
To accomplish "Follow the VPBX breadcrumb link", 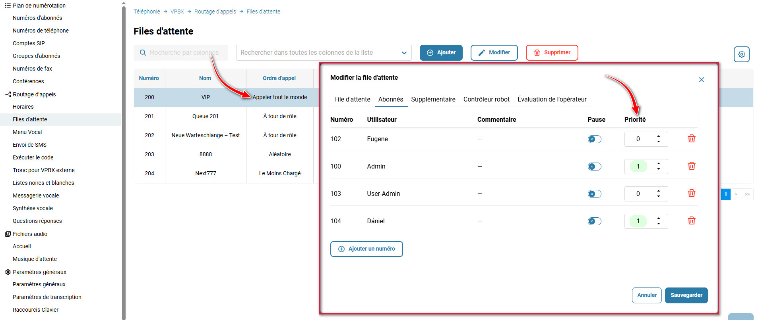I will pyautogui.click(x=177, y=11).
